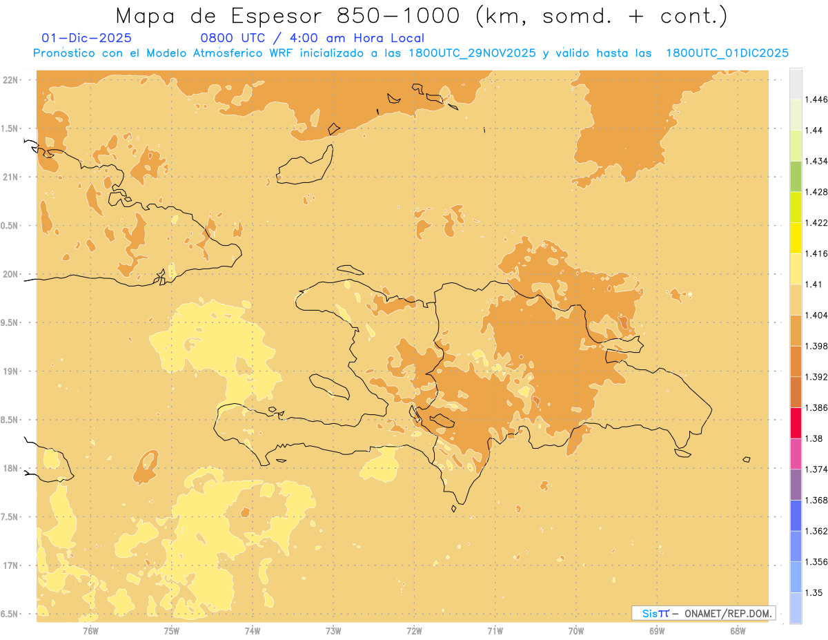Click the '73W' longitude label
The height and width of the screenshot is (640, 828).
333,630
